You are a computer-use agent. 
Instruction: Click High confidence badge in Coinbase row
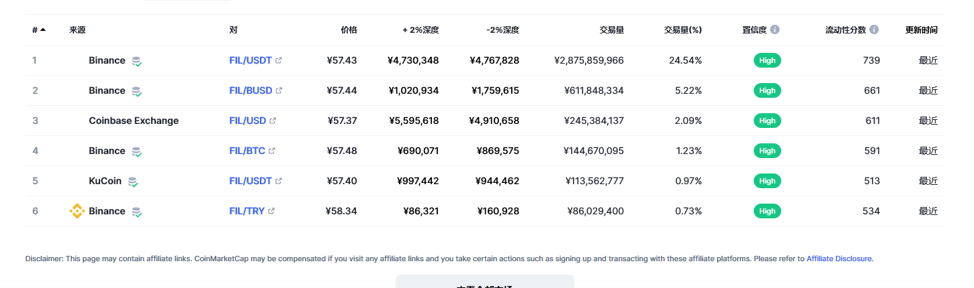pos(767,121)
